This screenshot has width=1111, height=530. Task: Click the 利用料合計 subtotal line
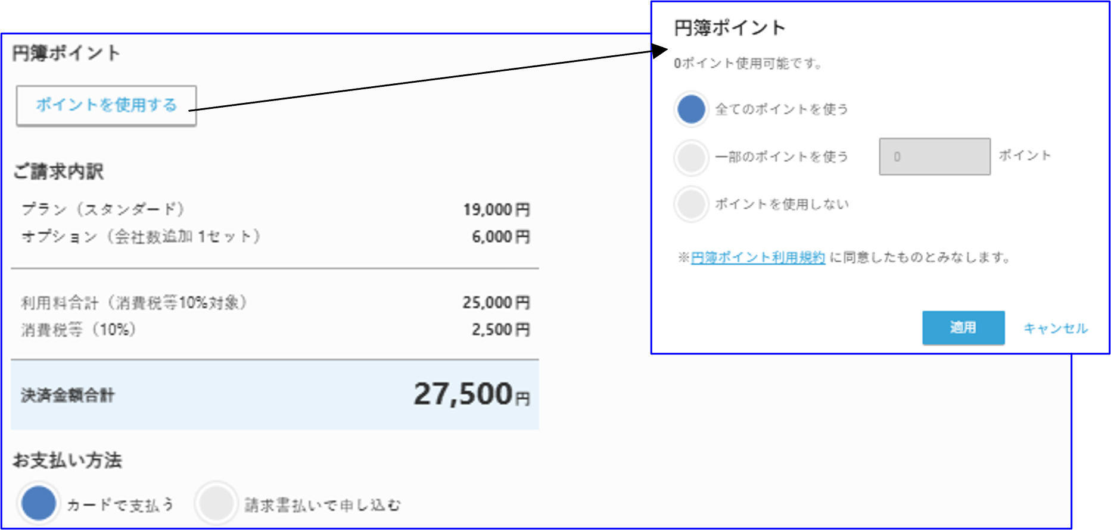134,302
